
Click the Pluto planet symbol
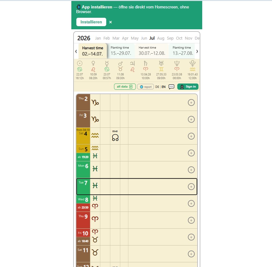click(193, 63)
